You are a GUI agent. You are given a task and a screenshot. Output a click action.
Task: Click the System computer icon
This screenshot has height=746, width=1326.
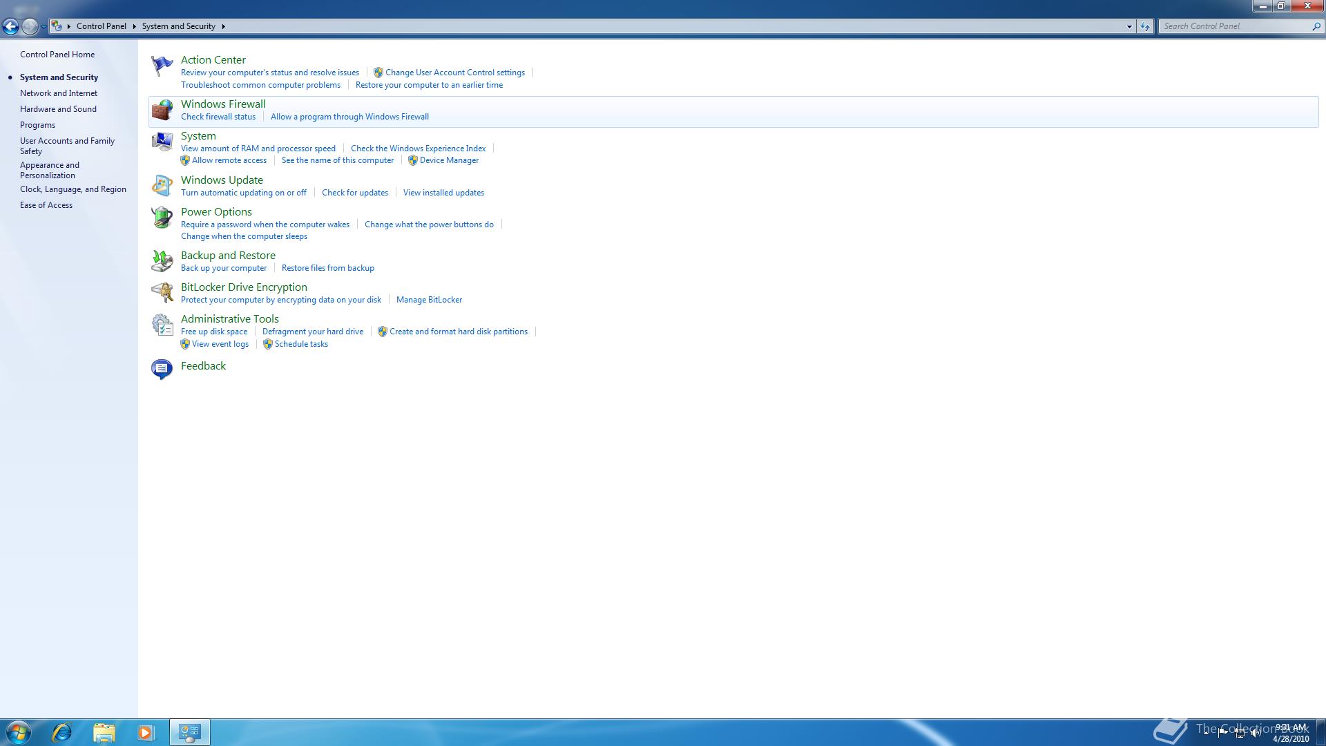tap(162, 142)
